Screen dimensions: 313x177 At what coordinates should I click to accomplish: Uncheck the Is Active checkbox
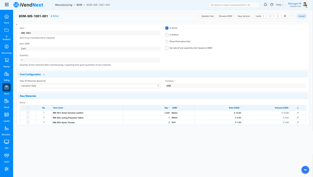(167, 28)
